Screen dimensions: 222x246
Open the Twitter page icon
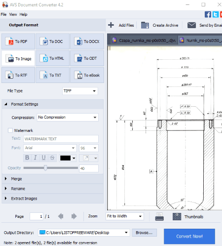click(216, 14)
